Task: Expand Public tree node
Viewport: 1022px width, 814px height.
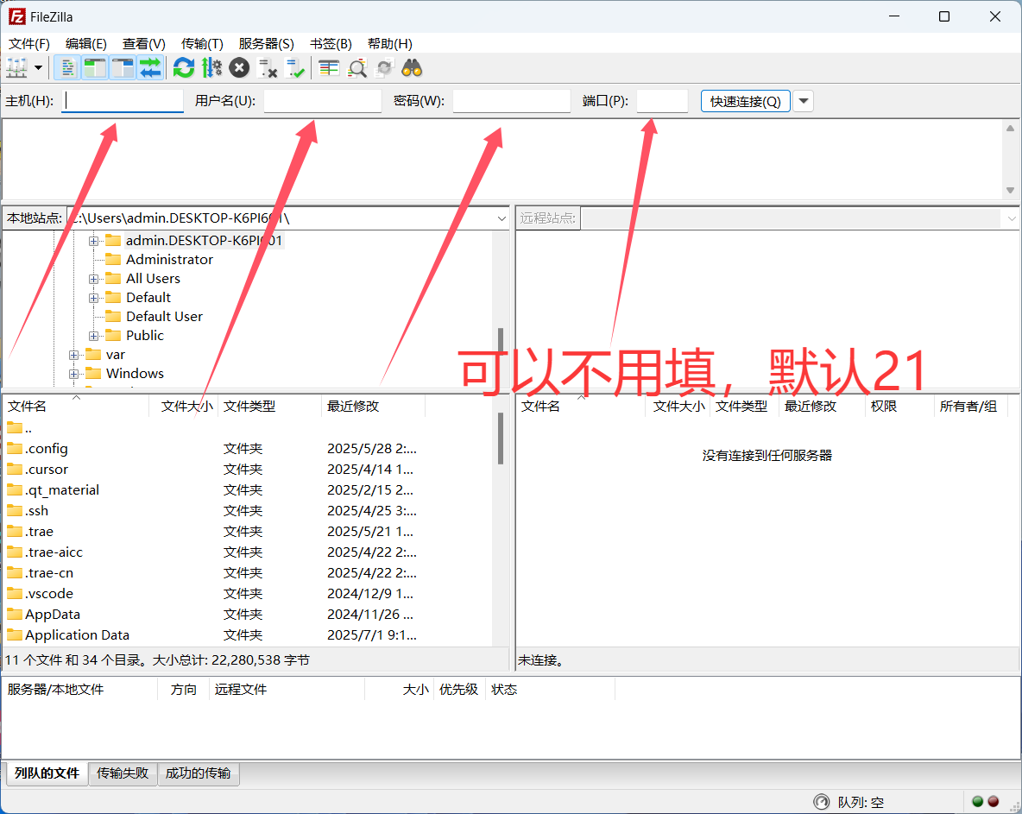Action: point(93,337)
